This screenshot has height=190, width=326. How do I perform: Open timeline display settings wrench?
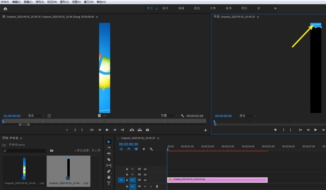click(x=151, y=149)
